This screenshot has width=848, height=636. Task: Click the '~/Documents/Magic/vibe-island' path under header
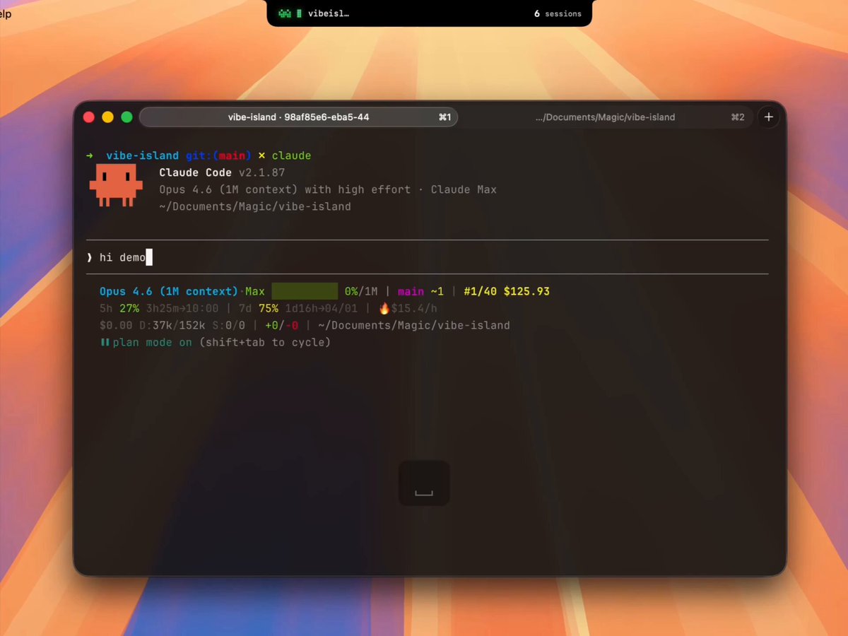(255, 206)
